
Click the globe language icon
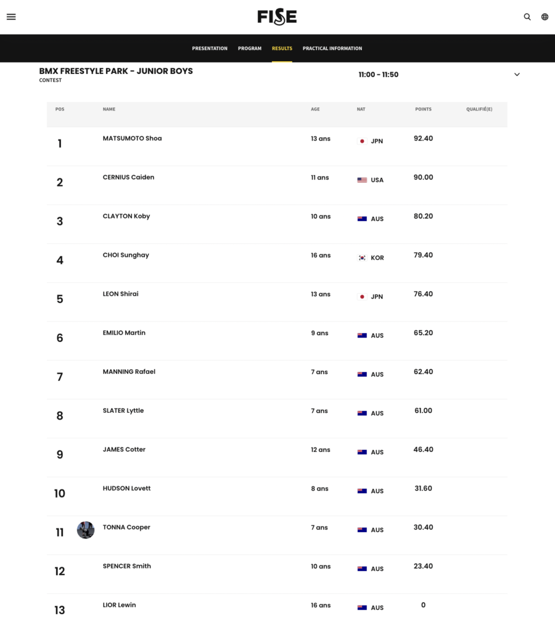pos(545,17)
